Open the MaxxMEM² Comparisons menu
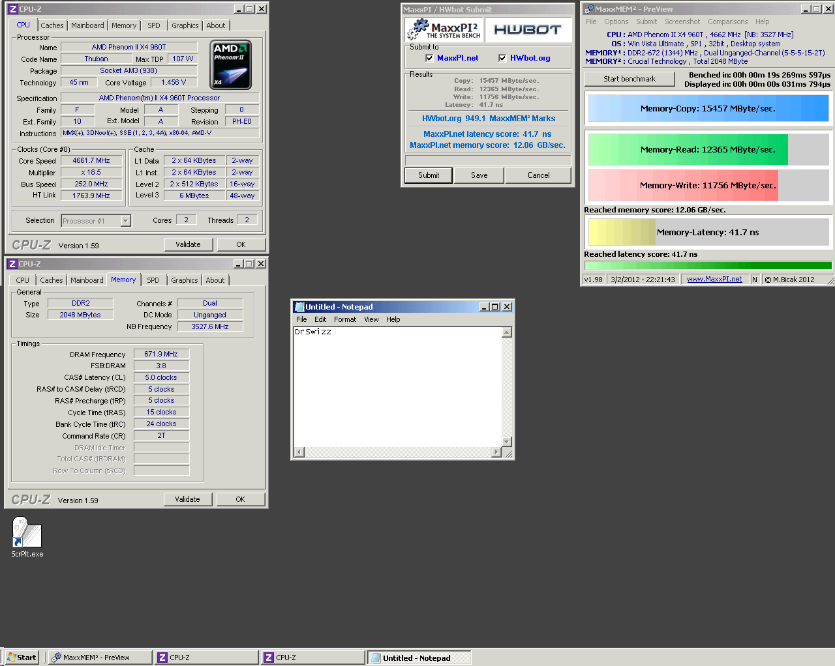This screenshot has height=666, width=835. point(728,22)
